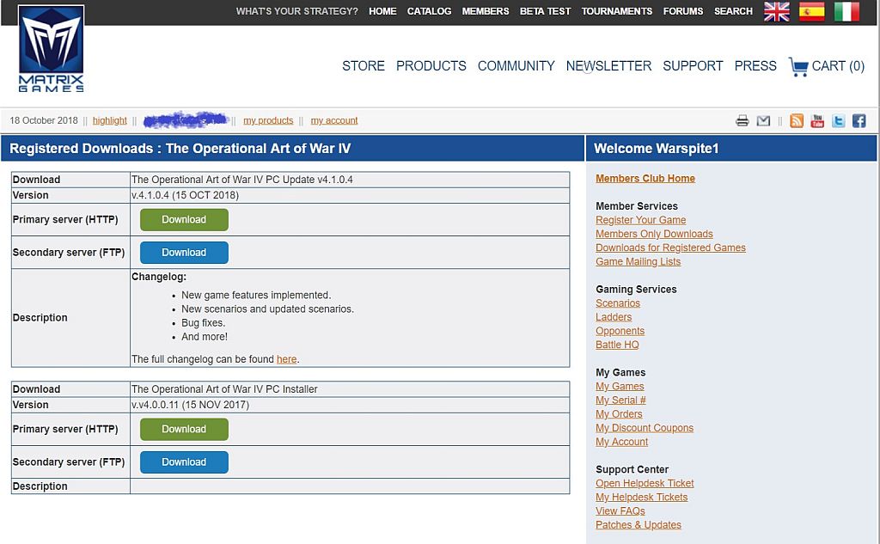The width and height of the screenshot is (880, 544).
Task: Open Downloads for Registered Games link
Action: pyautogui.click(x=670, y=248)
